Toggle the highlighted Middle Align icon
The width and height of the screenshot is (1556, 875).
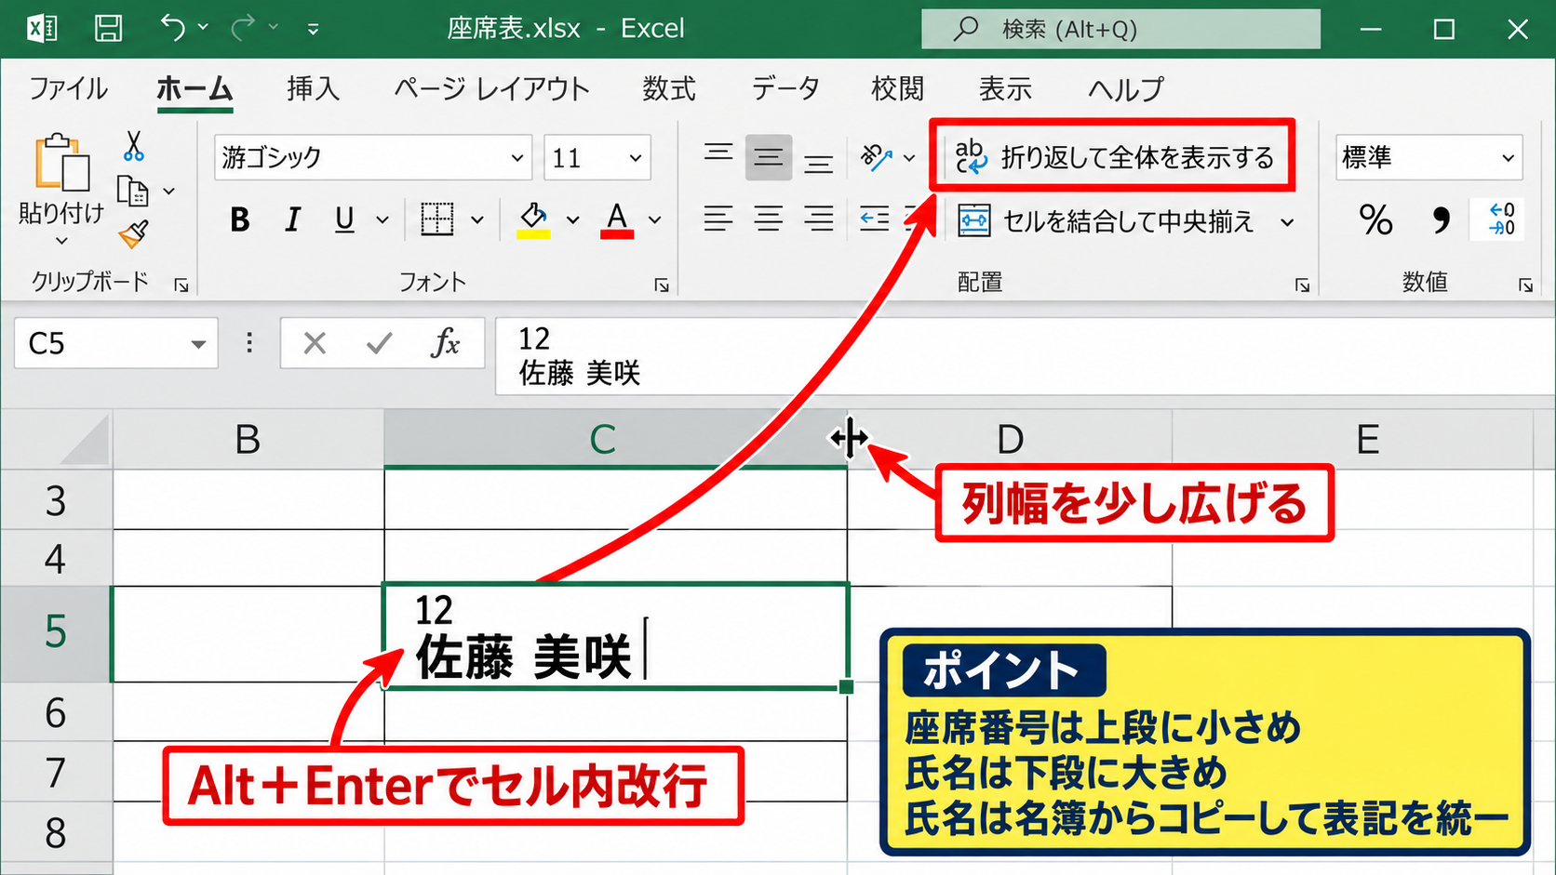769,157
